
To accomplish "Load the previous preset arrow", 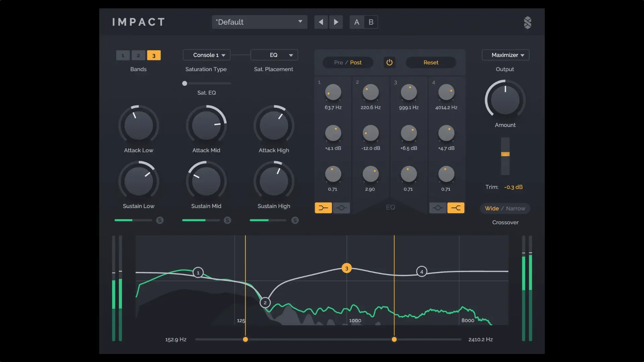I will [321, 22].
